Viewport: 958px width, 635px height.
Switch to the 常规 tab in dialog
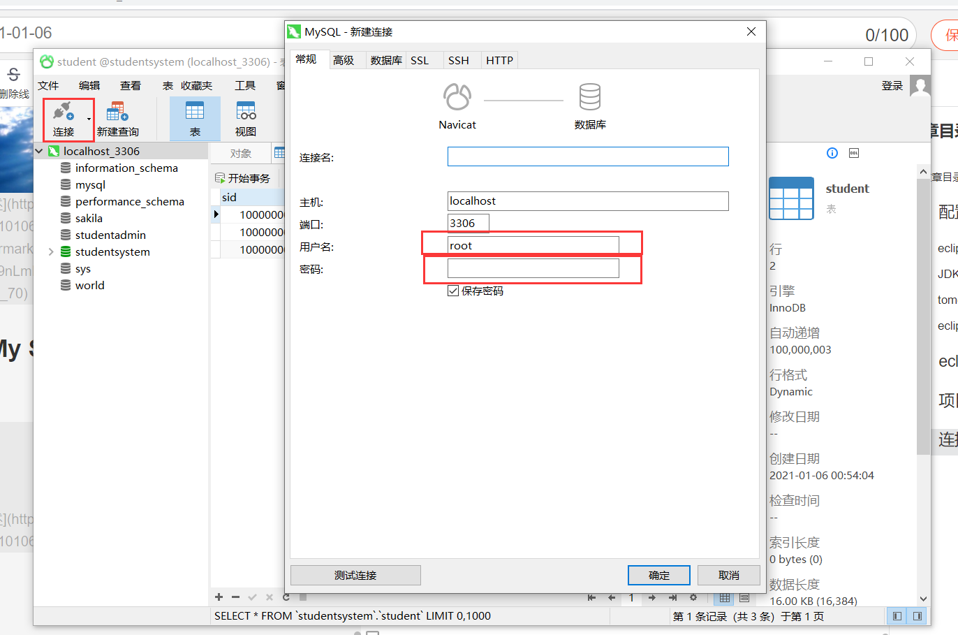307,59
